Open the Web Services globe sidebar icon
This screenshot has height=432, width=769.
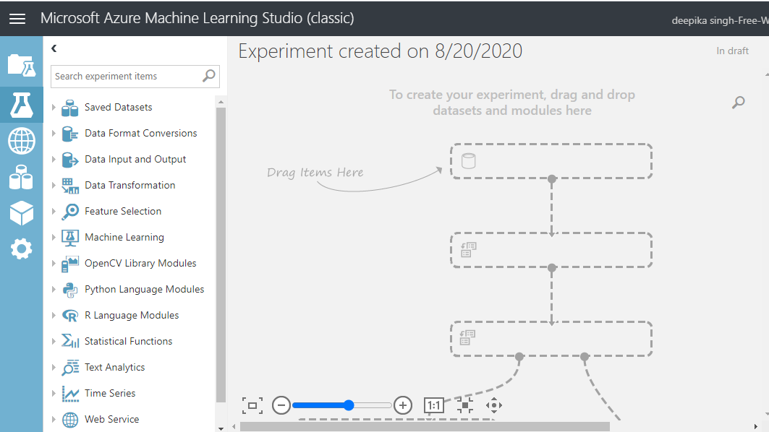[22, 141]
